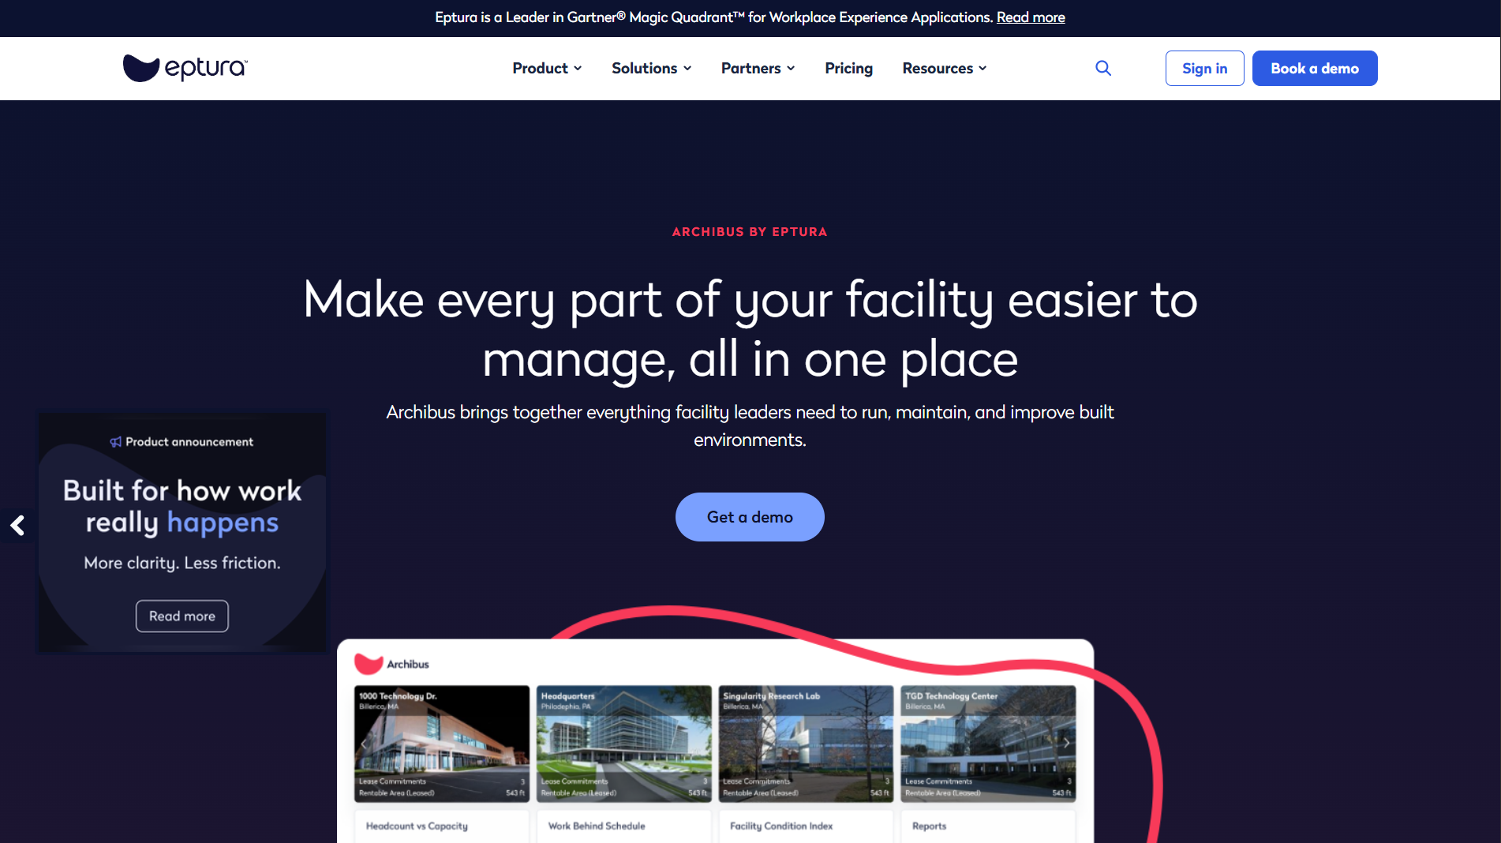Open the Facility Condition Index card
The height and width of the screenshot is (843, 1501).
(x=806, y=826)
